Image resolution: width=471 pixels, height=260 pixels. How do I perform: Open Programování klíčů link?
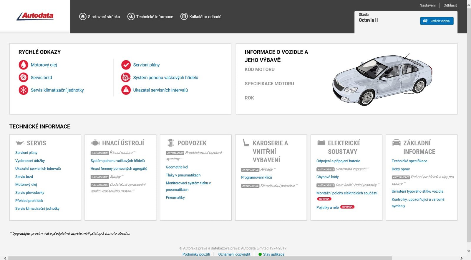pyautogui.click(x=256, y=177)
